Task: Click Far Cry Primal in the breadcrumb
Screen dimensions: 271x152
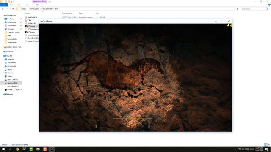Action: point(47,9)
